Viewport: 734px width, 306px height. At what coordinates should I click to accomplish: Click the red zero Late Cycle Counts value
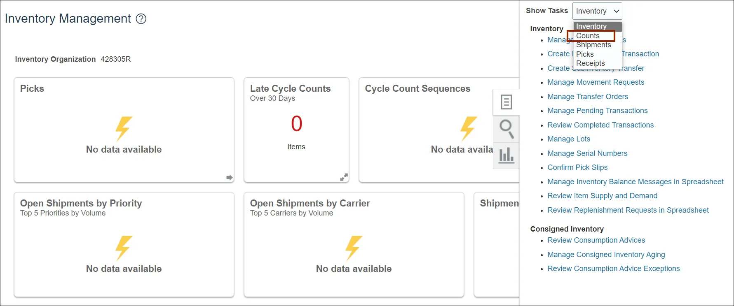(297, 124)
